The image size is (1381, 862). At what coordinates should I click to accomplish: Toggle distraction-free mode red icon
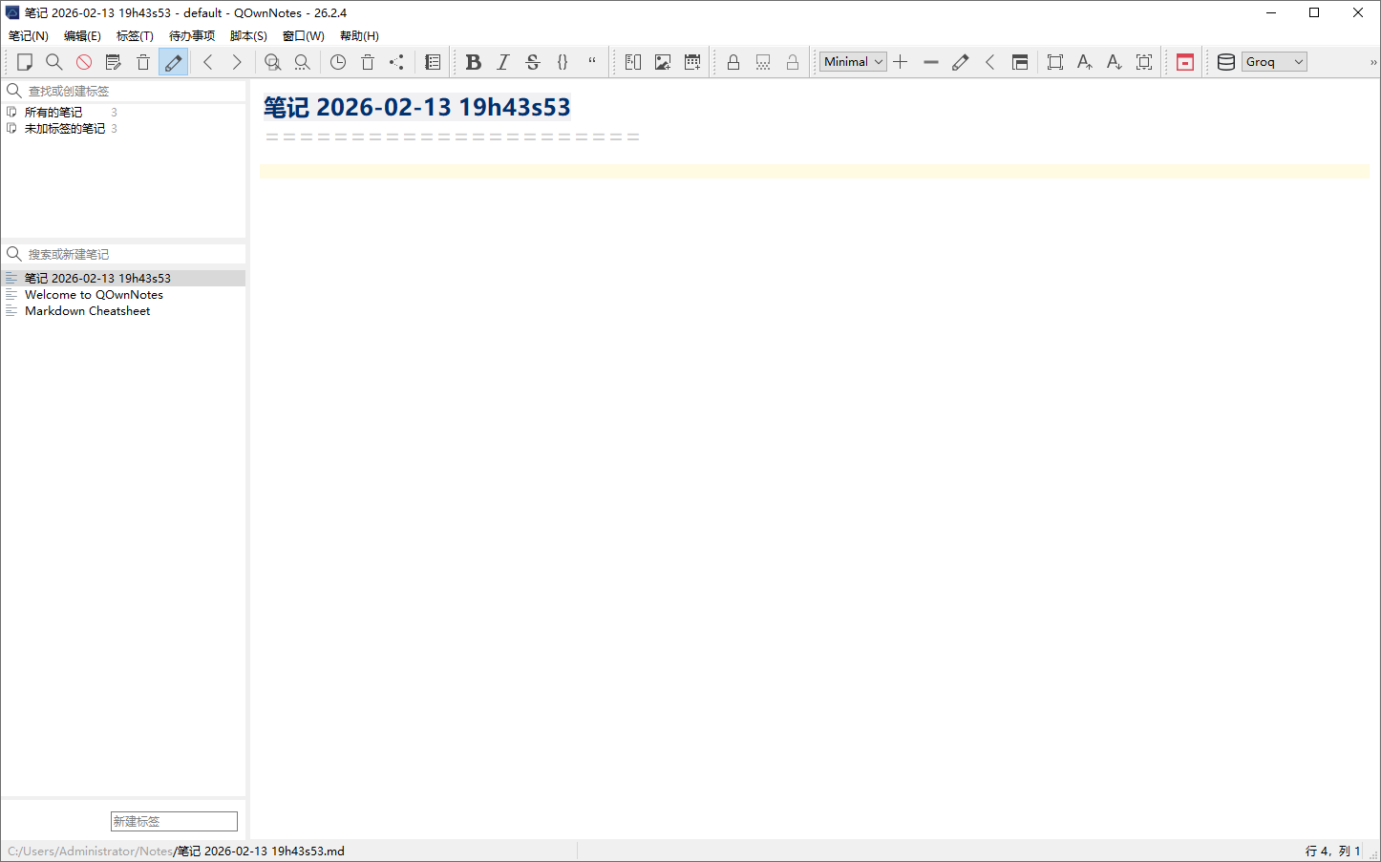point(1185,62)
